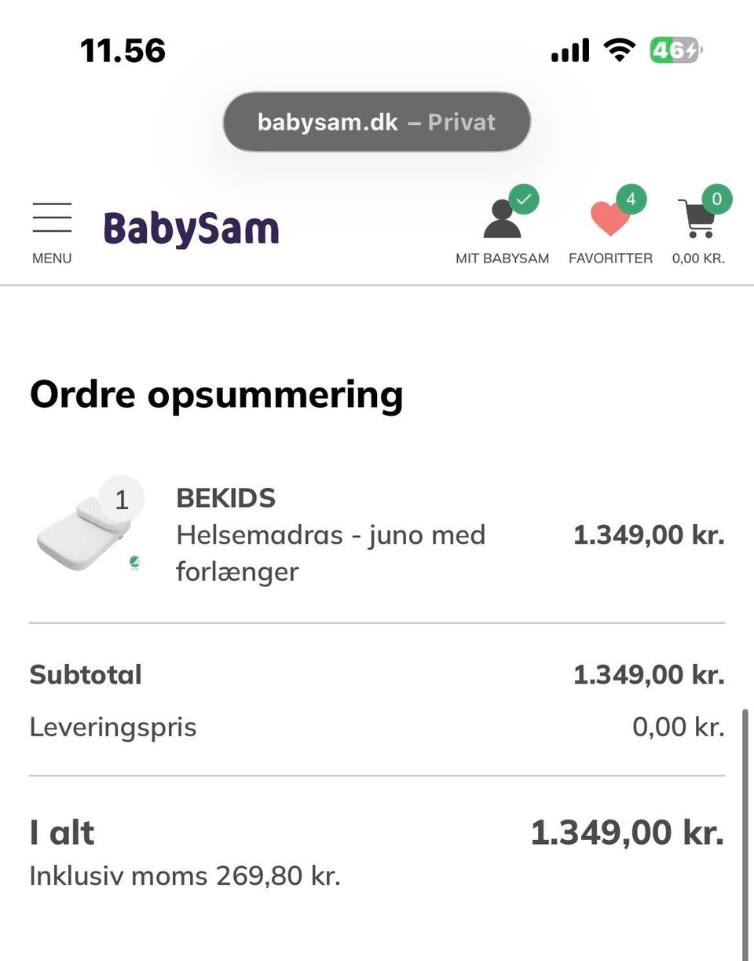This screenshot has width=754, height=961.
Task: Open the hamburger menu icon
Action: (x=52, y=218)
